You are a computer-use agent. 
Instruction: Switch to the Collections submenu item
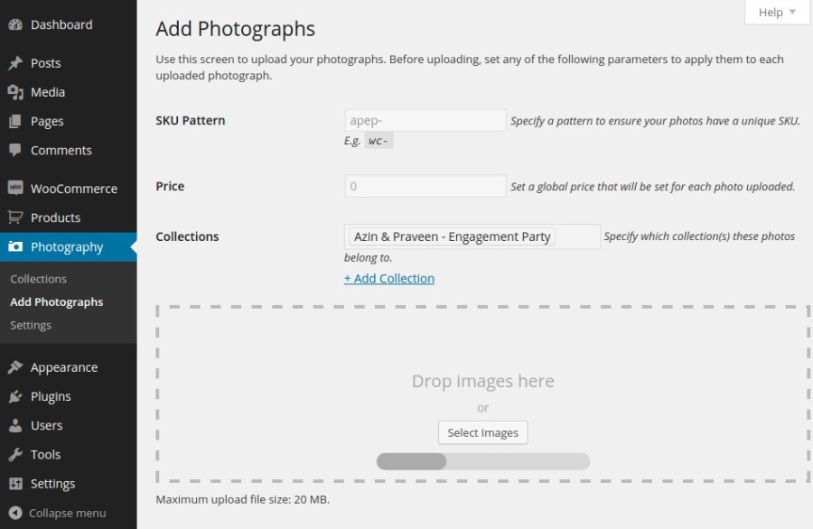click(x=38, y=279)
